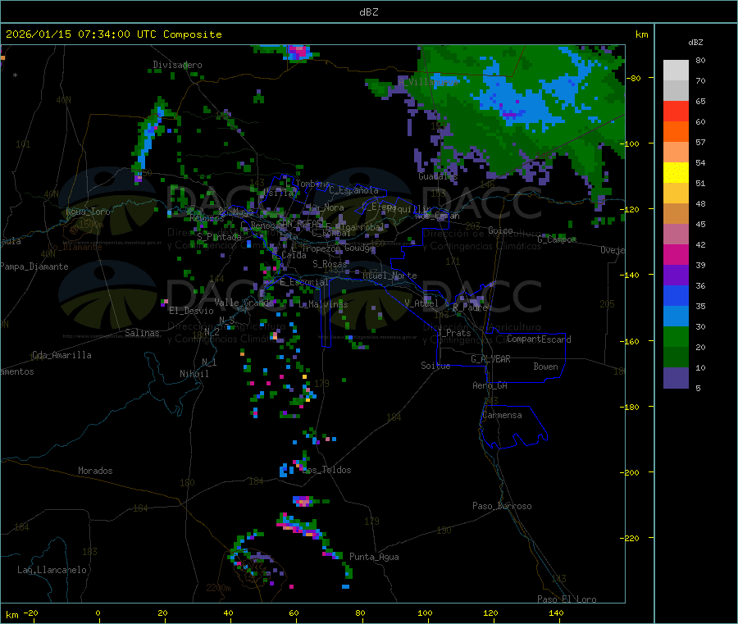738x624 pixels.
Task: Click the El_Desvio map label
Action: 191,311
